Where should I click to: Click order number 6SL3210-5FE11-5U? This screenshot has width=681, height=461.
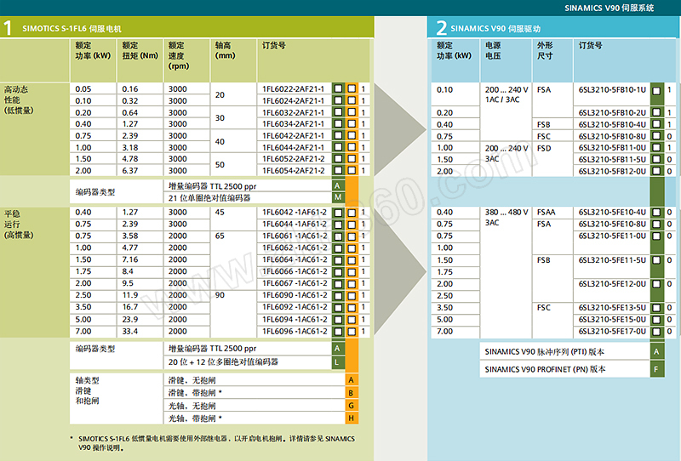pyautogui.click(x=612, y=260)
